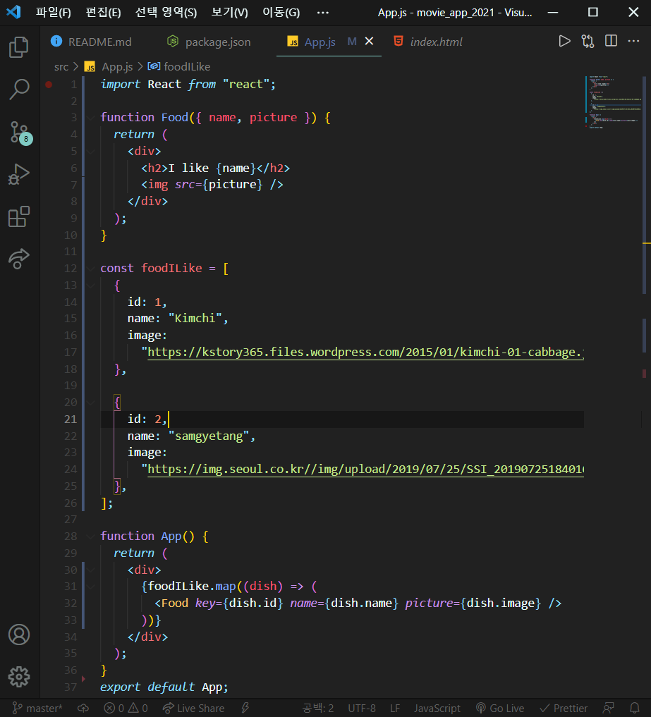Open editor More Actions ellipsis
The image size is (651, 717).
tap(633, 41)
